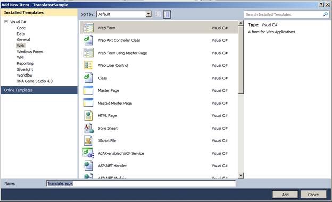Image resolution: width=332 pixels, height=202 pixels.
Task: Focus the Search Installed Templates box
Action: tap(287, 14)
